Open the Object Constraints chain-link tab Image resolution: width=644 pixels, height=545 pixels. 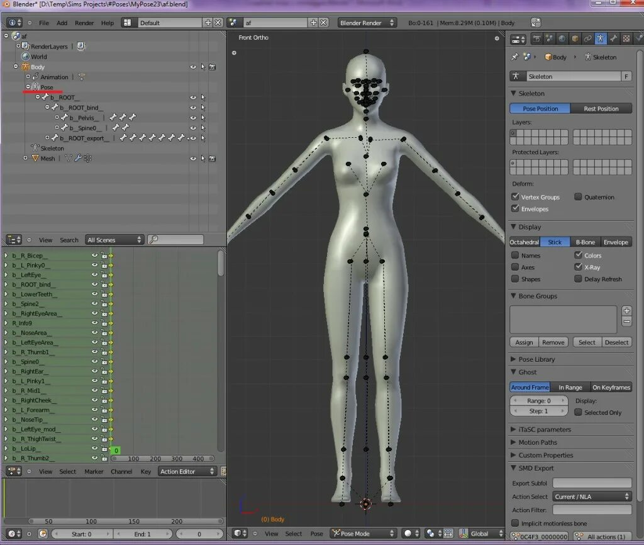coord(588,38)
